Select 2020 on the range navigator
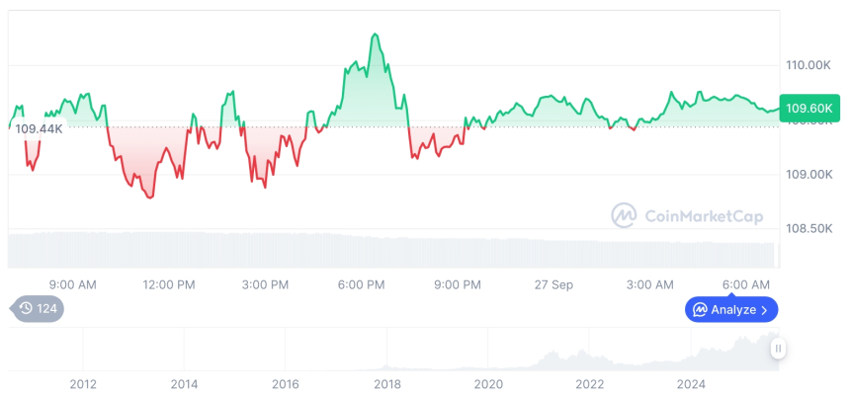This screenshot has height=396, width=850. [x=487, y=383]
